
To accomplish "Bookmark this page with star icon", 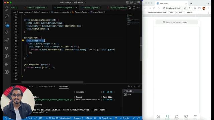I will click(x=190, y=8).
